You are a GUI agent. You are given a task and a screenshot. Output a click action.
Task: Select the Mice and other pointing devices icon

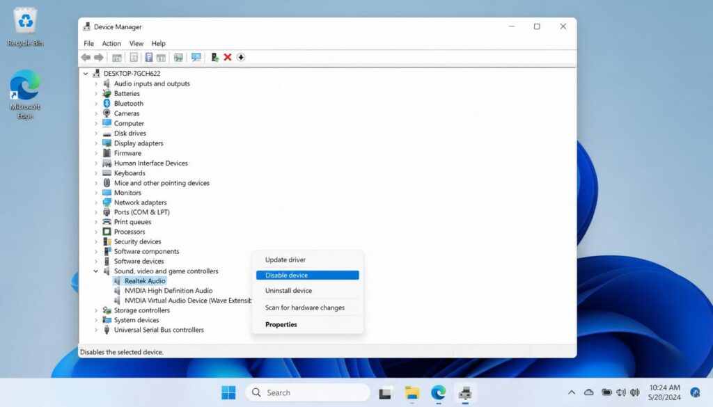point(107,182)
